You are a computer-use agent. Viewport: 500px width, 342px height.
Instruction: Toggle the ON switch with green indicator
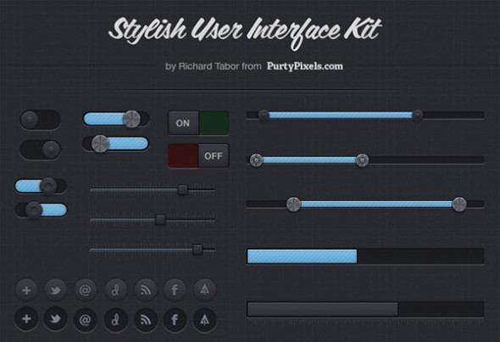click(x=198, y=123)
